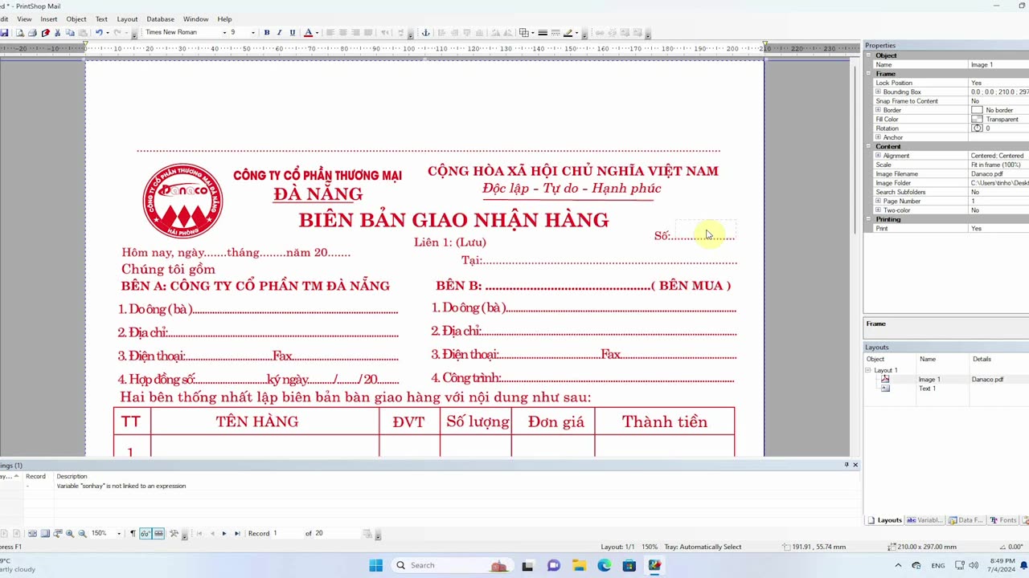Switch to the Fonts tab
Screen dimensions: 1029x578
click(x=1003, y=520)
